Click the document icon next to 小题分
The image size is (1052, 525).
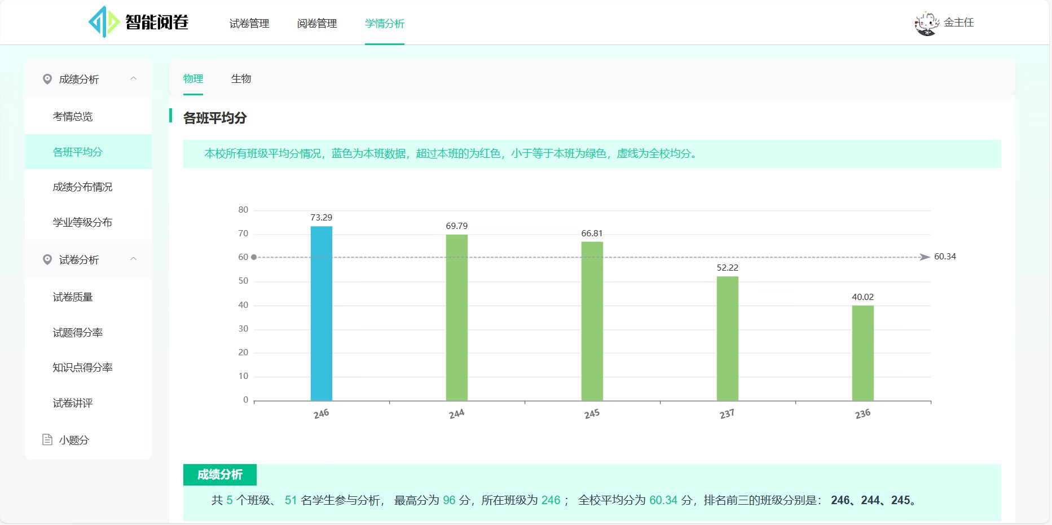point(46,440)
